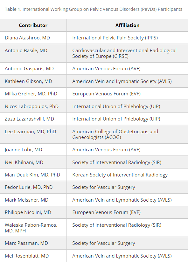Click the Antonio Basile, MD row
The width and height of the screenshot is (188, 262).
94,53
